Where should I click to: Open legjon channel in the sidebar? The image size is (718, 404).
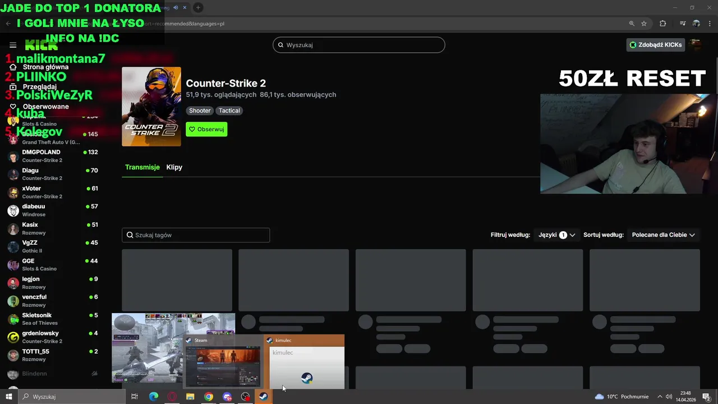click(53, 283)
